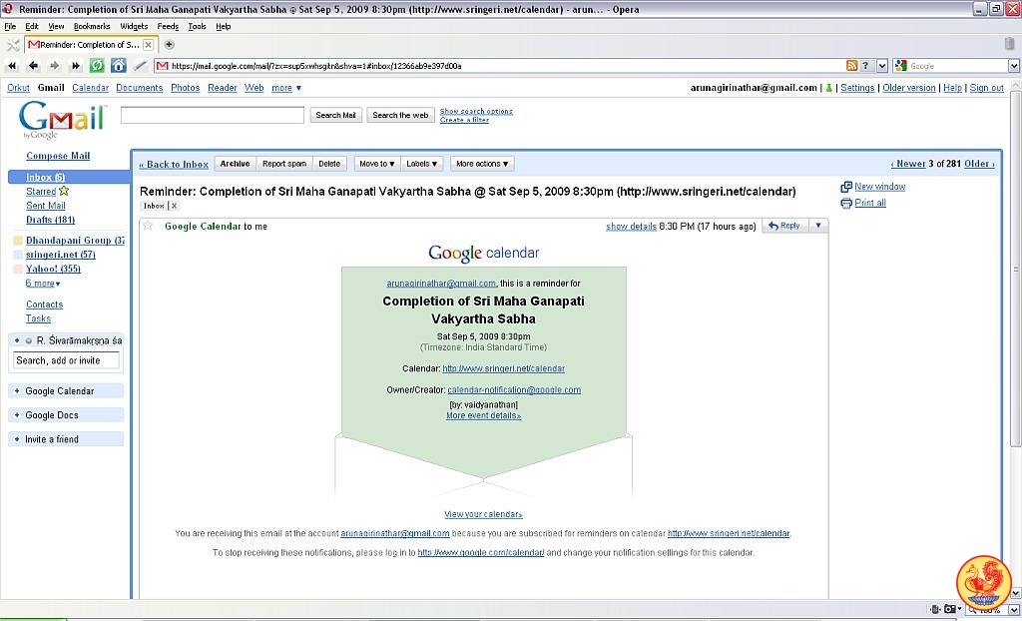This screenshot has height=621, width=1022.
Task: Click the Report spam button
Action: 284,164
